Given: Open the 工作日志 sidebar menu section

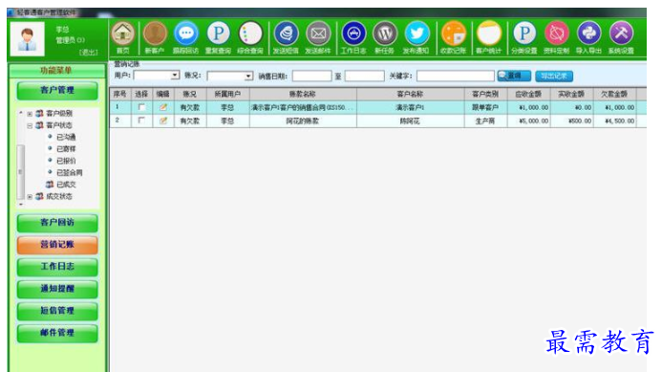Looking at the screenshot, I should (57, 267).
